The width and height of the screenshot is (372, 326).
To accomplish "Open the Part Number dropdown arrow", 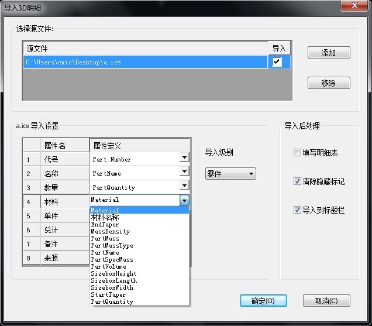I will tap(184, 157).
